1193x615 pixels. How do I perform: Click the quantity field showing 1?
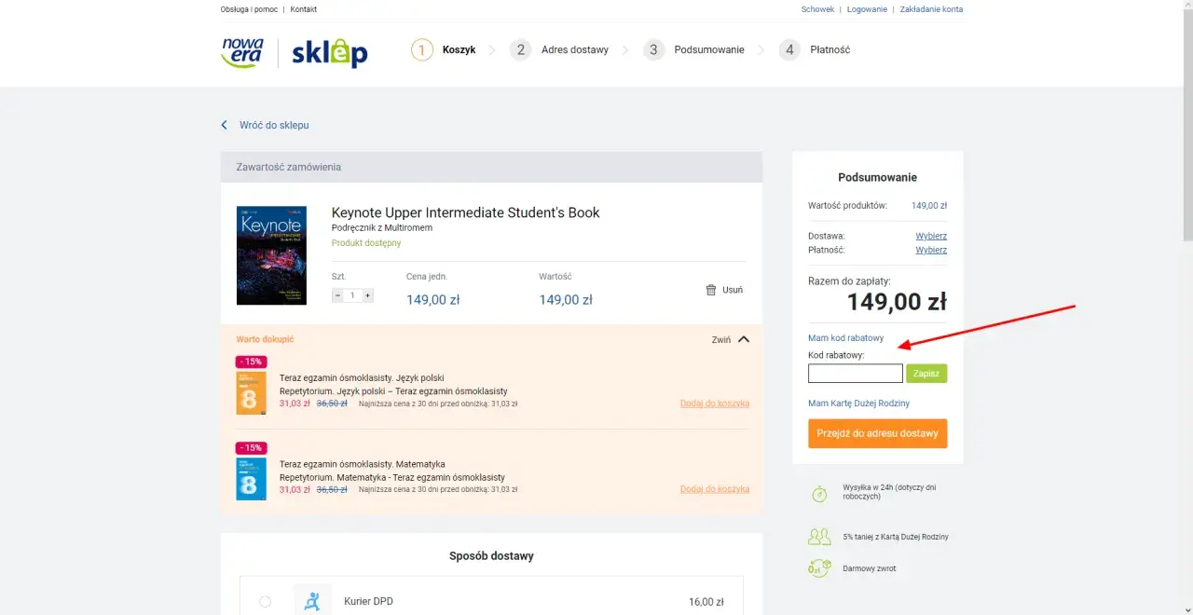(352, 295)
